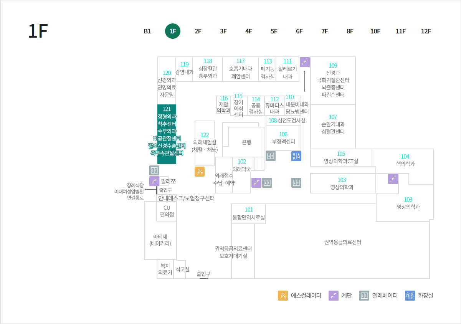The width and height of the screenshot is (461, 324).
Task: Click the 엘리베이터 legend icon
Action: coord(364,296)
